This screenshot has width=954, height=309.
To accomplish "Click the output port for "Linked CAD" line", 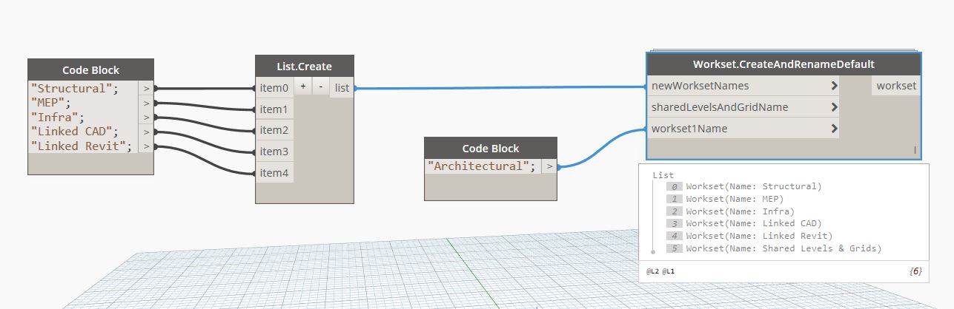I will click(146, 132).
